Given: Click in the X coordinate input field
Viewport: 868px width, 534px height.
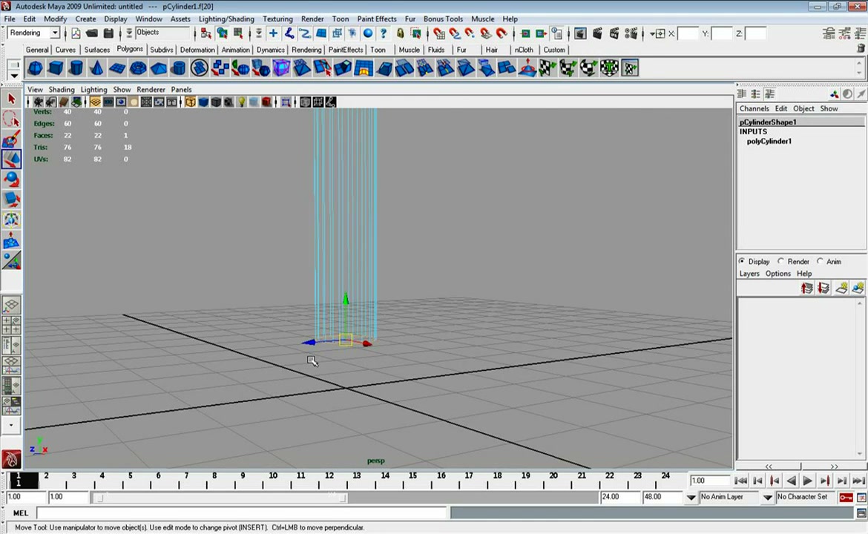Looking at the screenshot, I should point(688,34).
